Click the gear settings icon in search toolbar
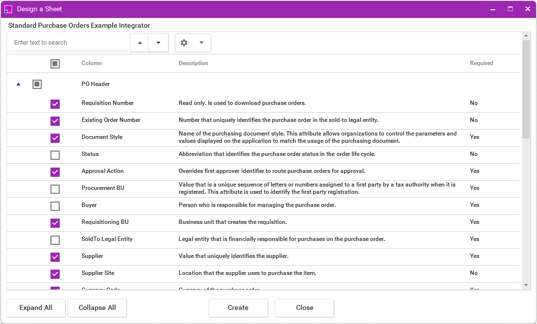 coord(184,43)
